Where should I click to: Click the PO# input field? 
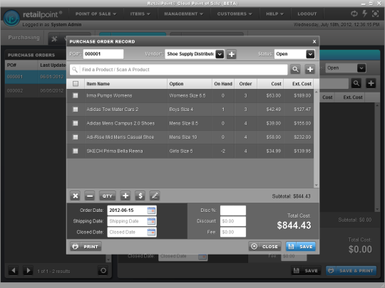[x=103, y=54]
